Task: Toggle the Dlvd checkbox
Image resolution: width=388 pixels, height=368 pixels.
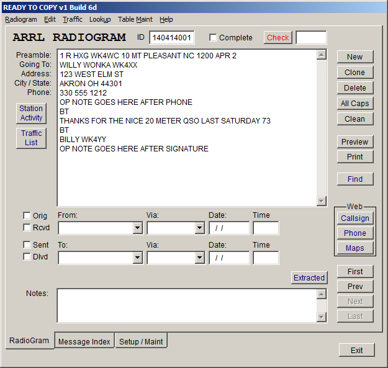Action: pos(27,256)
